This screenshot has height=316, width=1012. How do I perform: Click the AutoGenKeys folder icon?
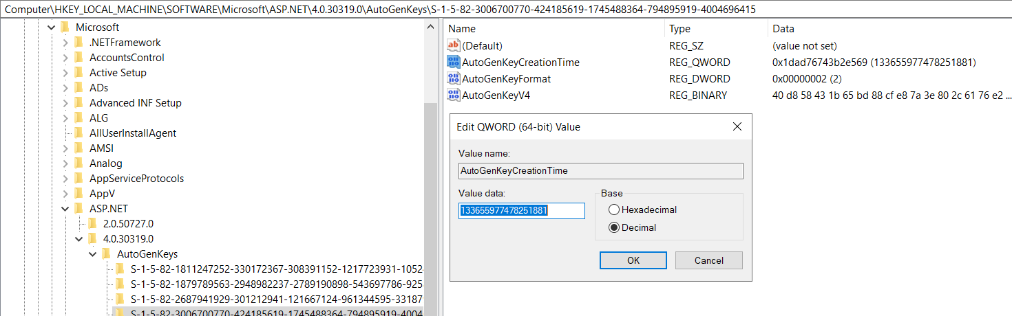[x=107, y=254]
